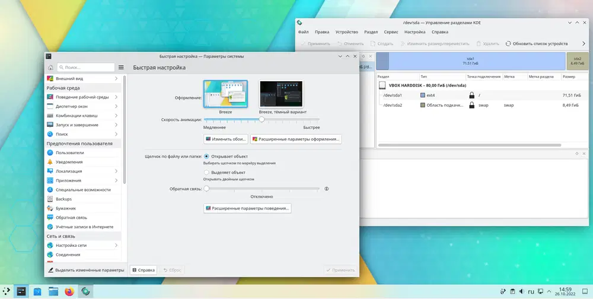Open the Сервис menu
The height and width of the screenshot is (299, 593).
pyautogui.click(x=391, y=32)
